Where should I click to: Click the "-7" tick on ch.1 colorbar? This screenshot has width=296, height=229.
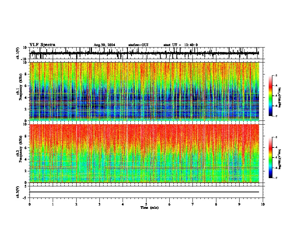pyautogui.click(x=275, y=116)
